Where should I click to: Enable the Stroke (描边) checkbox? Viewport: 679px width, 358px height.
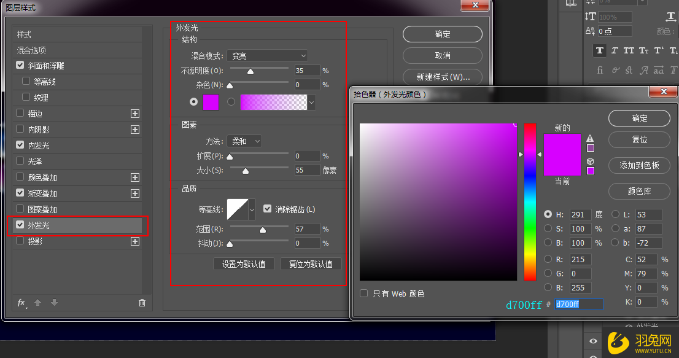[x=20, y=113]
